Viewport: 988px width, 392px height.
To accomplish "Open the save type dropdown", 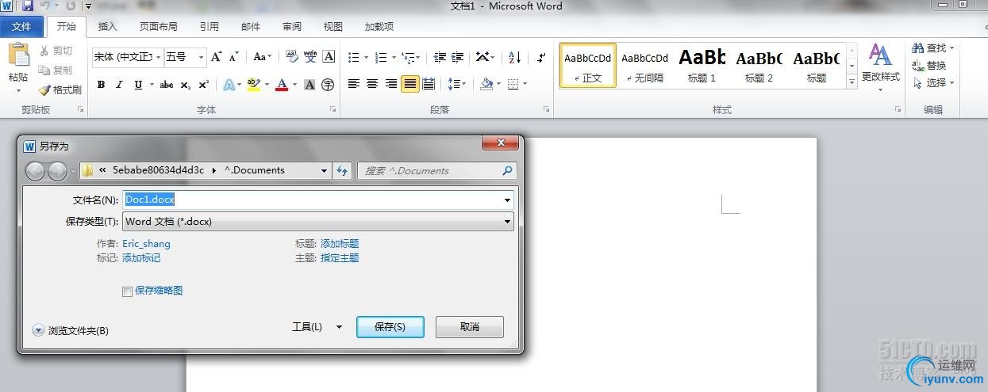I will pos(507,222).
